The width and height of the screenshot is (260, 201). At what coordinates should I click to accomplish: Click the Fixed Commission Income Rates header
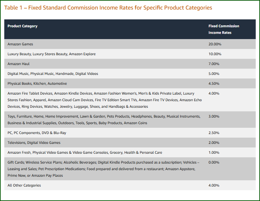tap(224, 29)
